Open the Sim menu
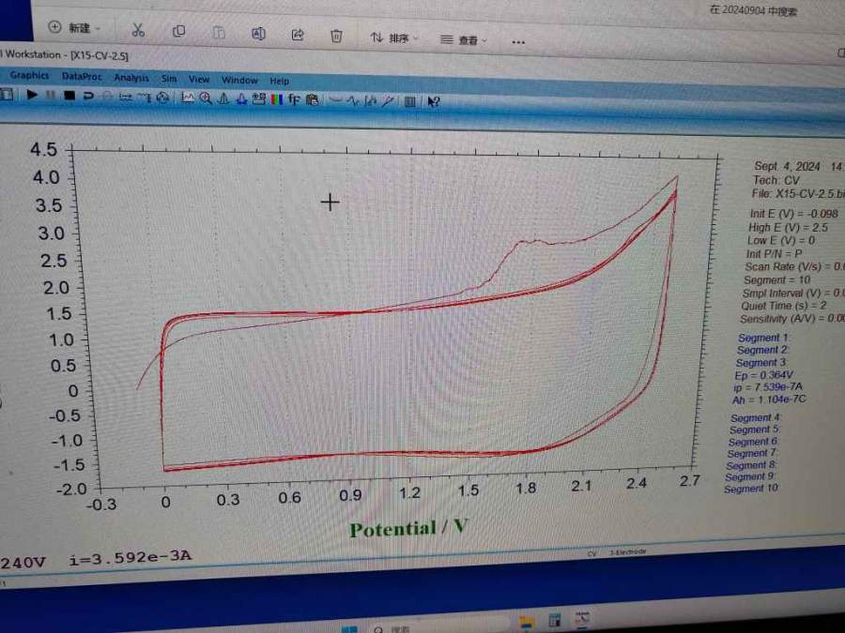 169,79
